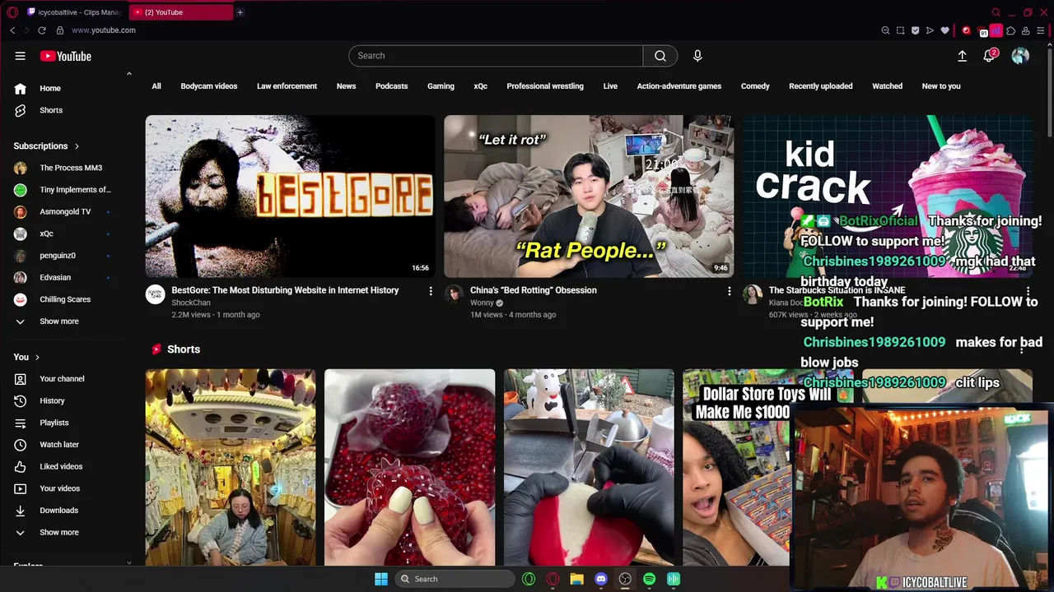Open Asmongold TV subscription
Image resolution: width=1054 pixels, height=592 pixels.
coord(64,211)
